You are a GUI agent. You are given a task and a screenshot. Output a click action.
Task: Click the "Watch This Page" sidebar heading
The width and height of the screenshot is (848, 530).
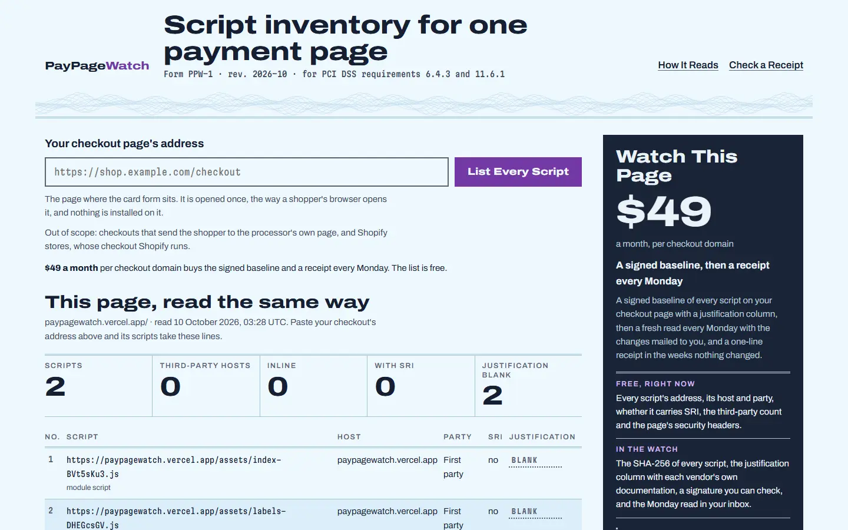pos(677,166)
